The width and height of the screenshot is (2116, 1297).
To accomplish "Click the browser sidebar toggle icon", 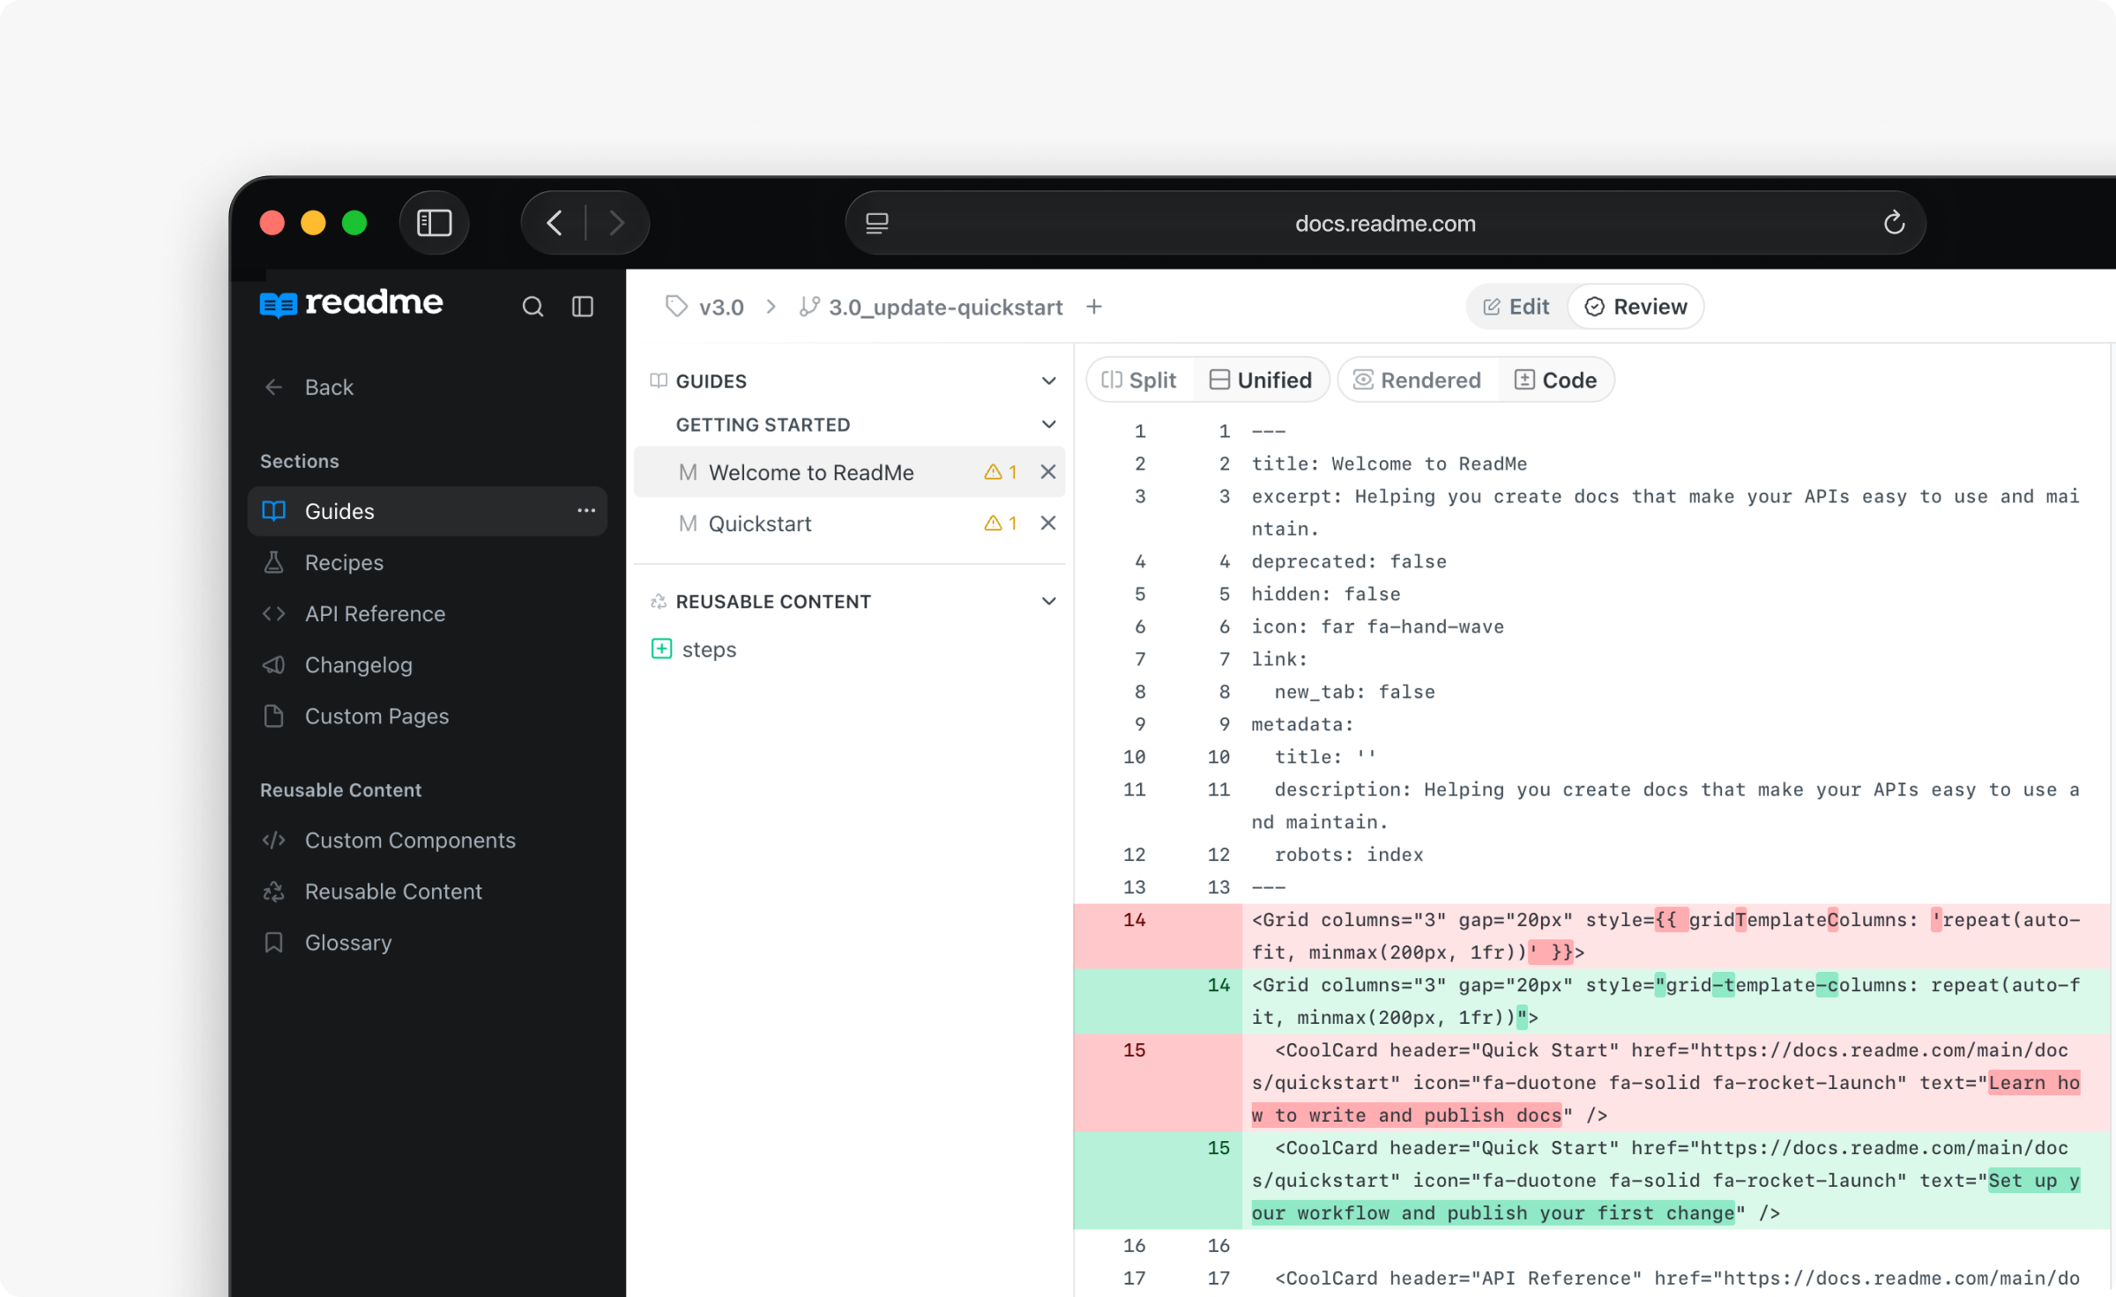I will (x=434, y=223).
